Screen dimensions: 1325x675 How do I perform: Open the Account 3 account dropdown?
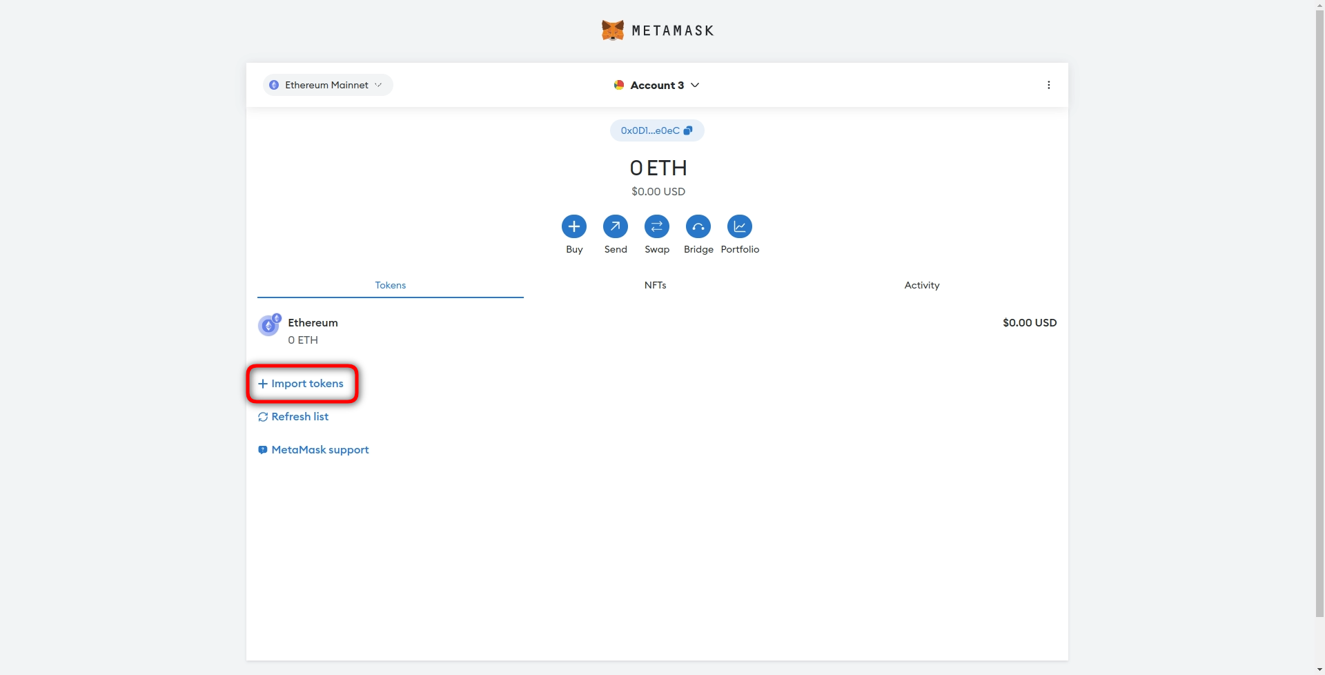coord(657,85)
